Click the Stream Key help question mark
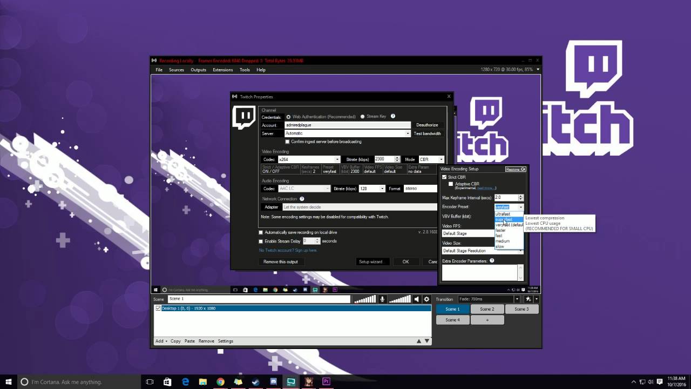Viewport: 691px width, 389px height. 393,116
